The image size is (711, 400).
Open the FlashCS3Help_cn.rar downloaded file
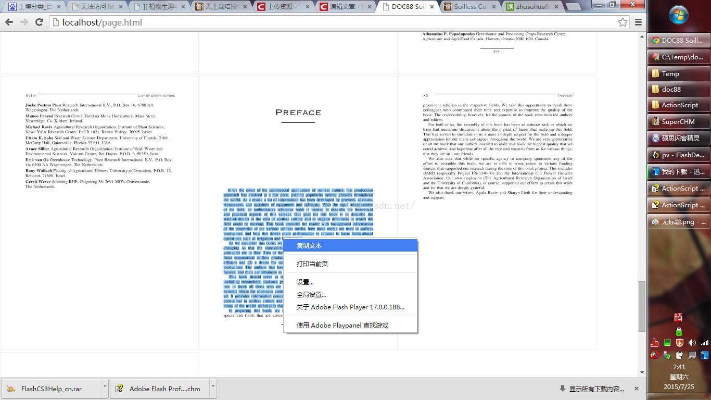point(51,389)
